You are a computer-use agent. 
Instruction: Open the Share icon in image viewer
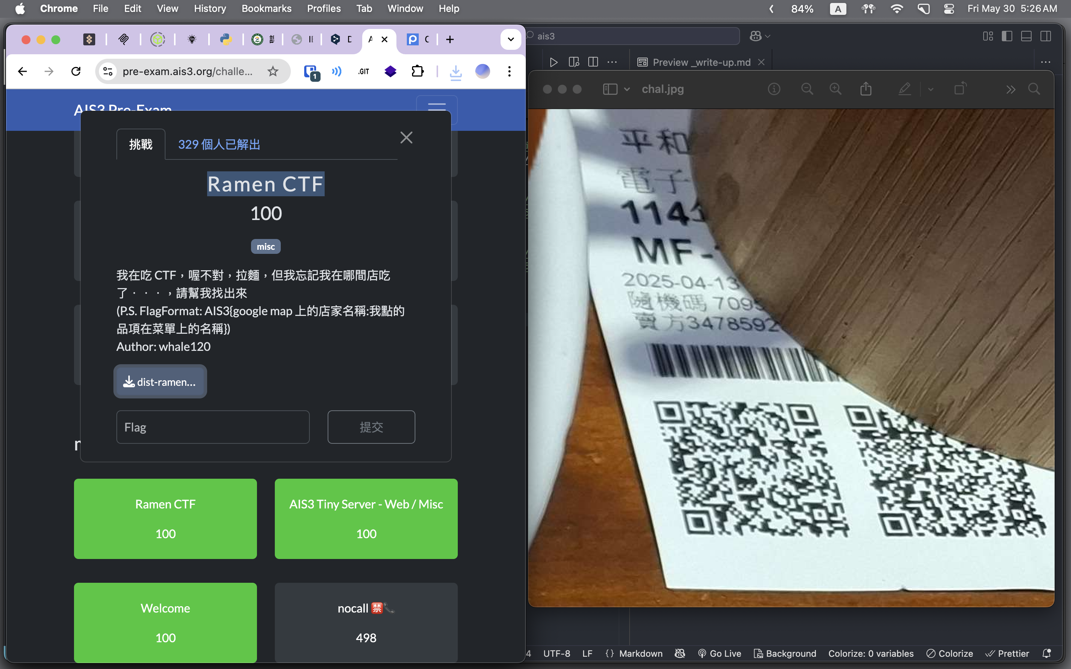click(x=866, y=89)
